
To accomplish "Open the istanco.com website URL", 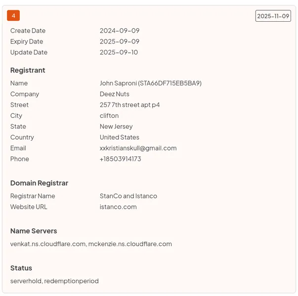I will point(118,207).
